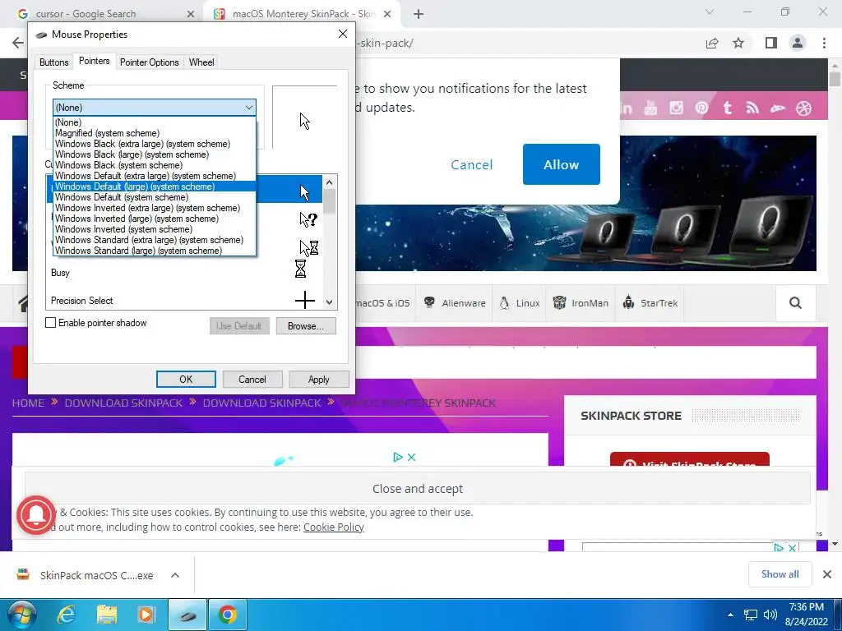Allow website notifications
This screenshot has width=842, height=631.
coord(561,164)
